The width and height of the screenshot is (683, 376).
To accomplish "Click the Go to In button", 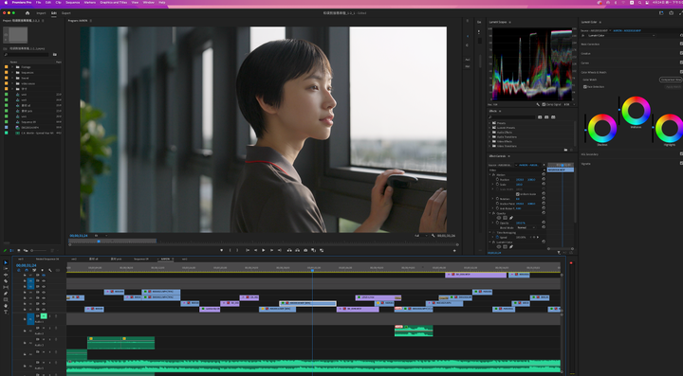I will point(248,250).
